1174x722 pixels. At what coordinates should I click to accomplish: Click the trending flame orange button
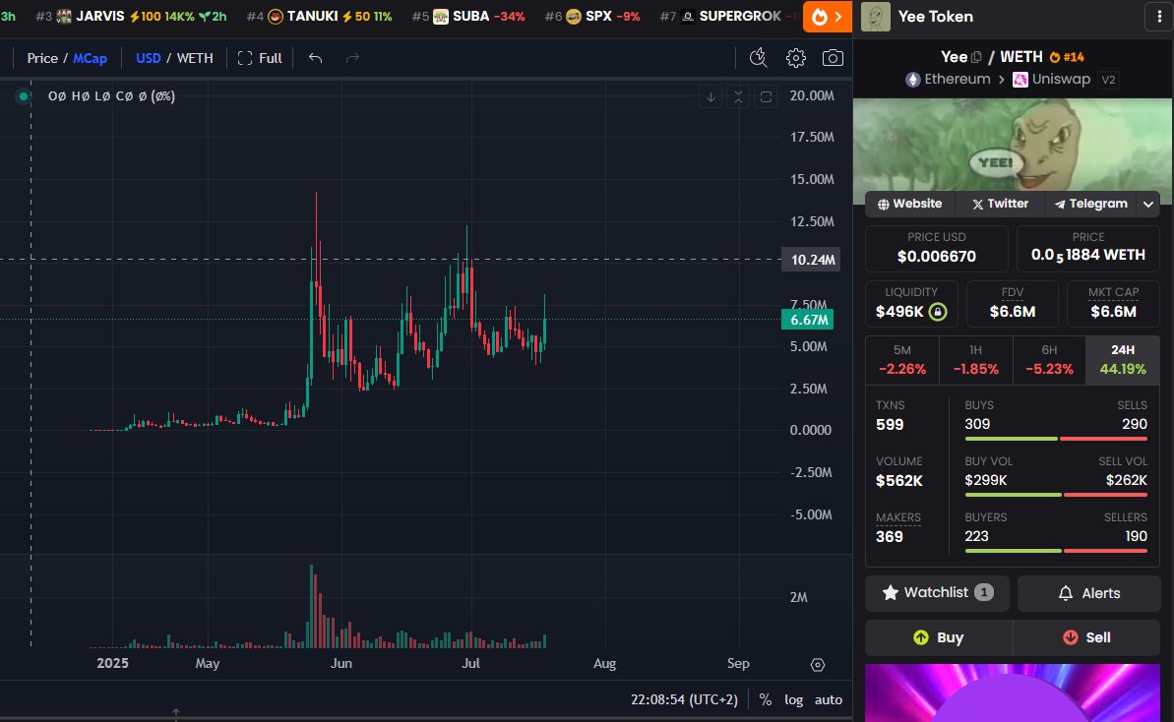pyautogui.click(x=828, y=17)
